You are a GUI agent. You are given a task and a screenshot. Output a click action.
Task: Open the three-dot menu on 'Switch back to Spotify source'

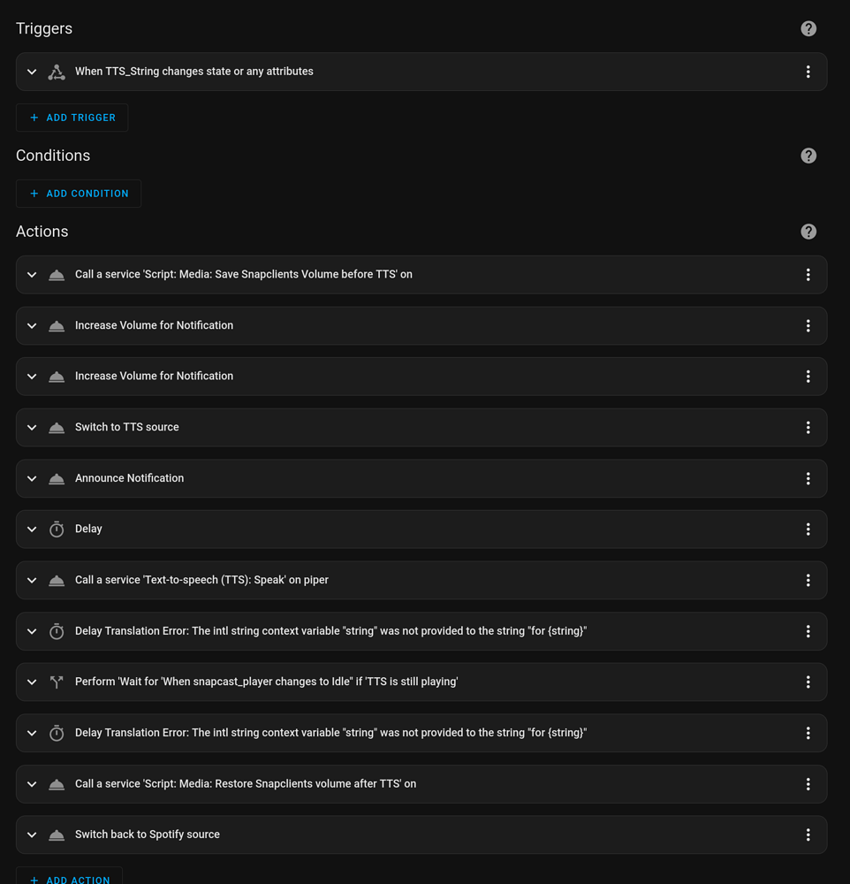808,834
